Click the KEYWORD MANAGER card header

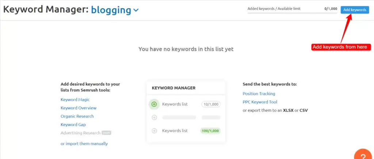tap(173, 88)
